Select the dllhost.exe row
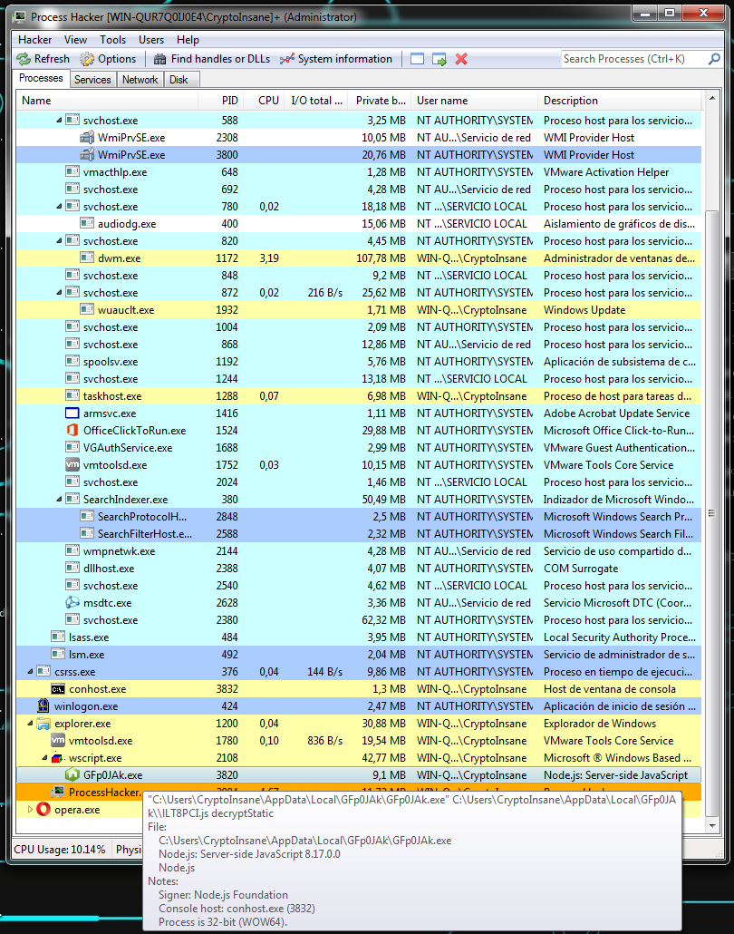 (x=358, y=569)
